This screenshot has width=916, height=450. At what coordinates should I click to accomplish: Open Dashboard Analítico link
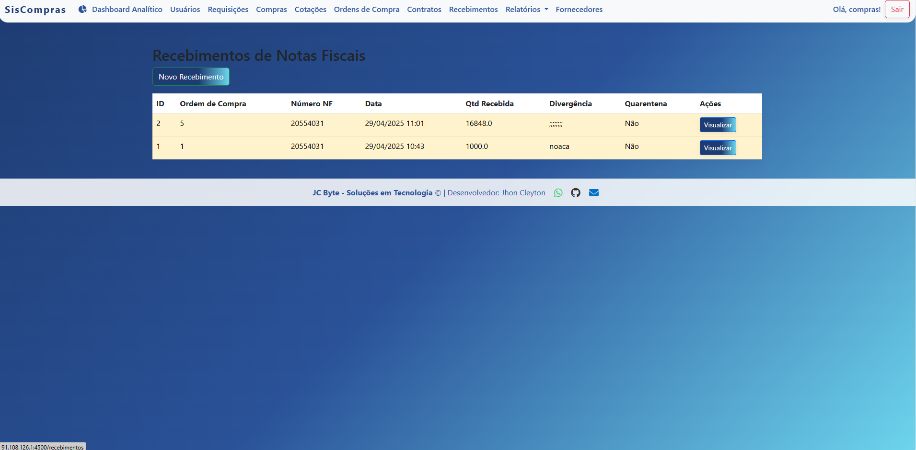click(x=127, y=10)
